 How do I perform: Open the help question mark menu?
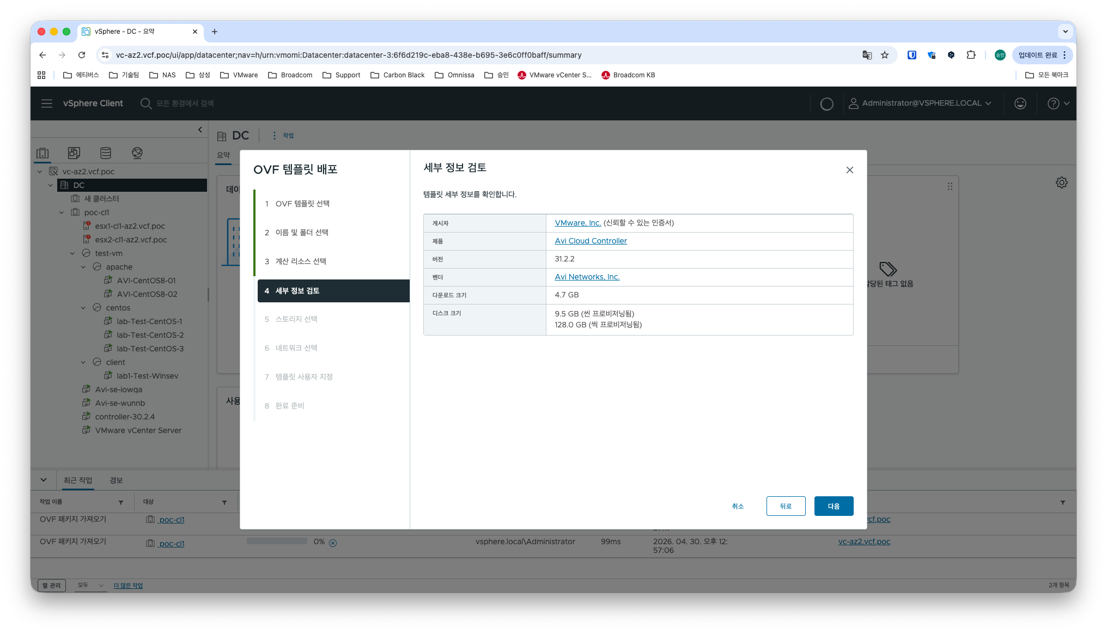1059,104
